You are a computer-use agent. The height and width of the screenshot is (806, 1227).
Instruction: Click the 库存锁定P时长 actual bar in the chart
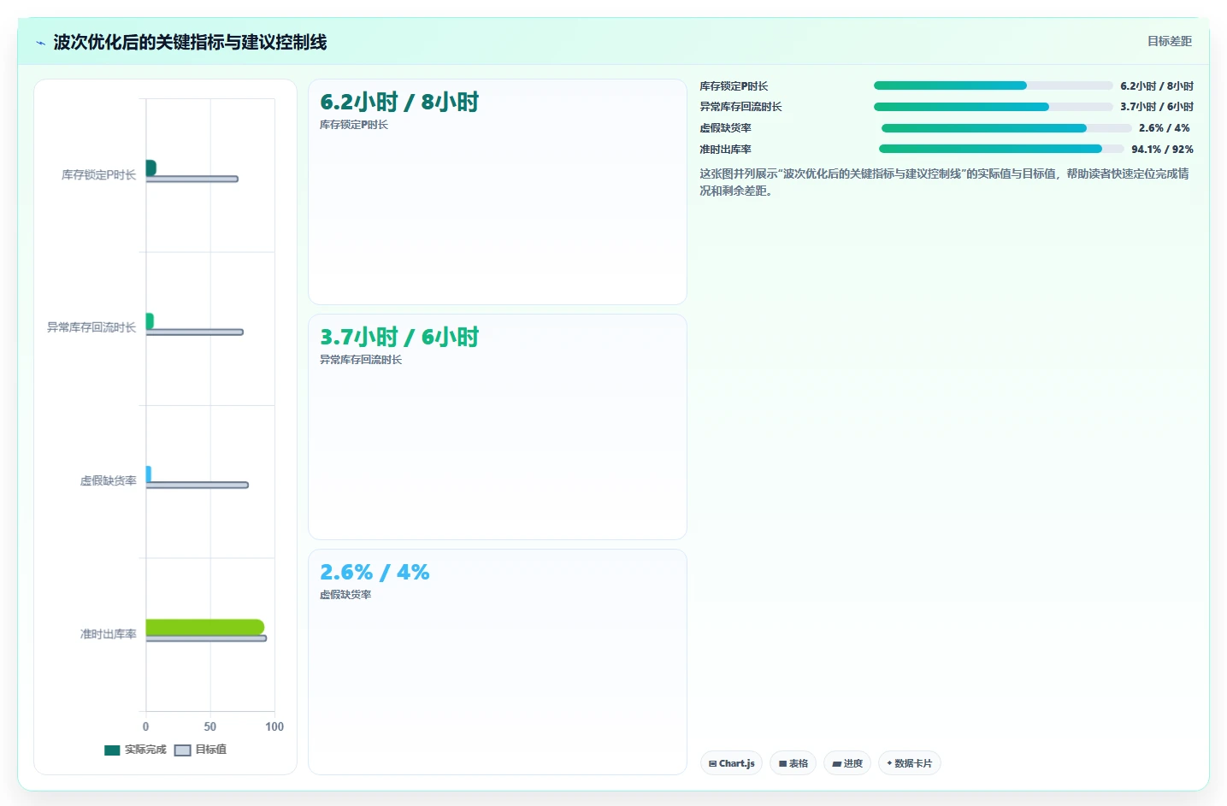click(x=150, y=168)
